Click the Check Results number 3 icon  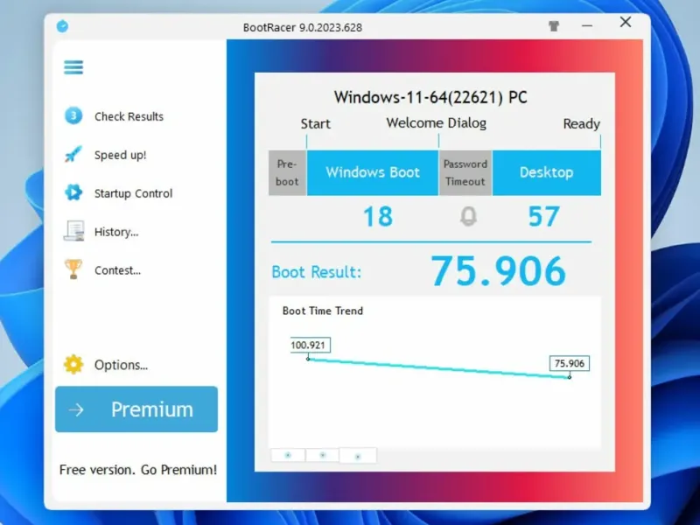point(73,116)
